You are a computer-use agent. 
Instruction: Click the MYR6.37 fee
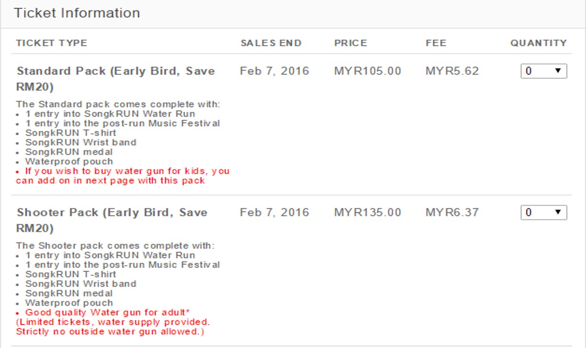pyautogui.click(x=452, y=212)
